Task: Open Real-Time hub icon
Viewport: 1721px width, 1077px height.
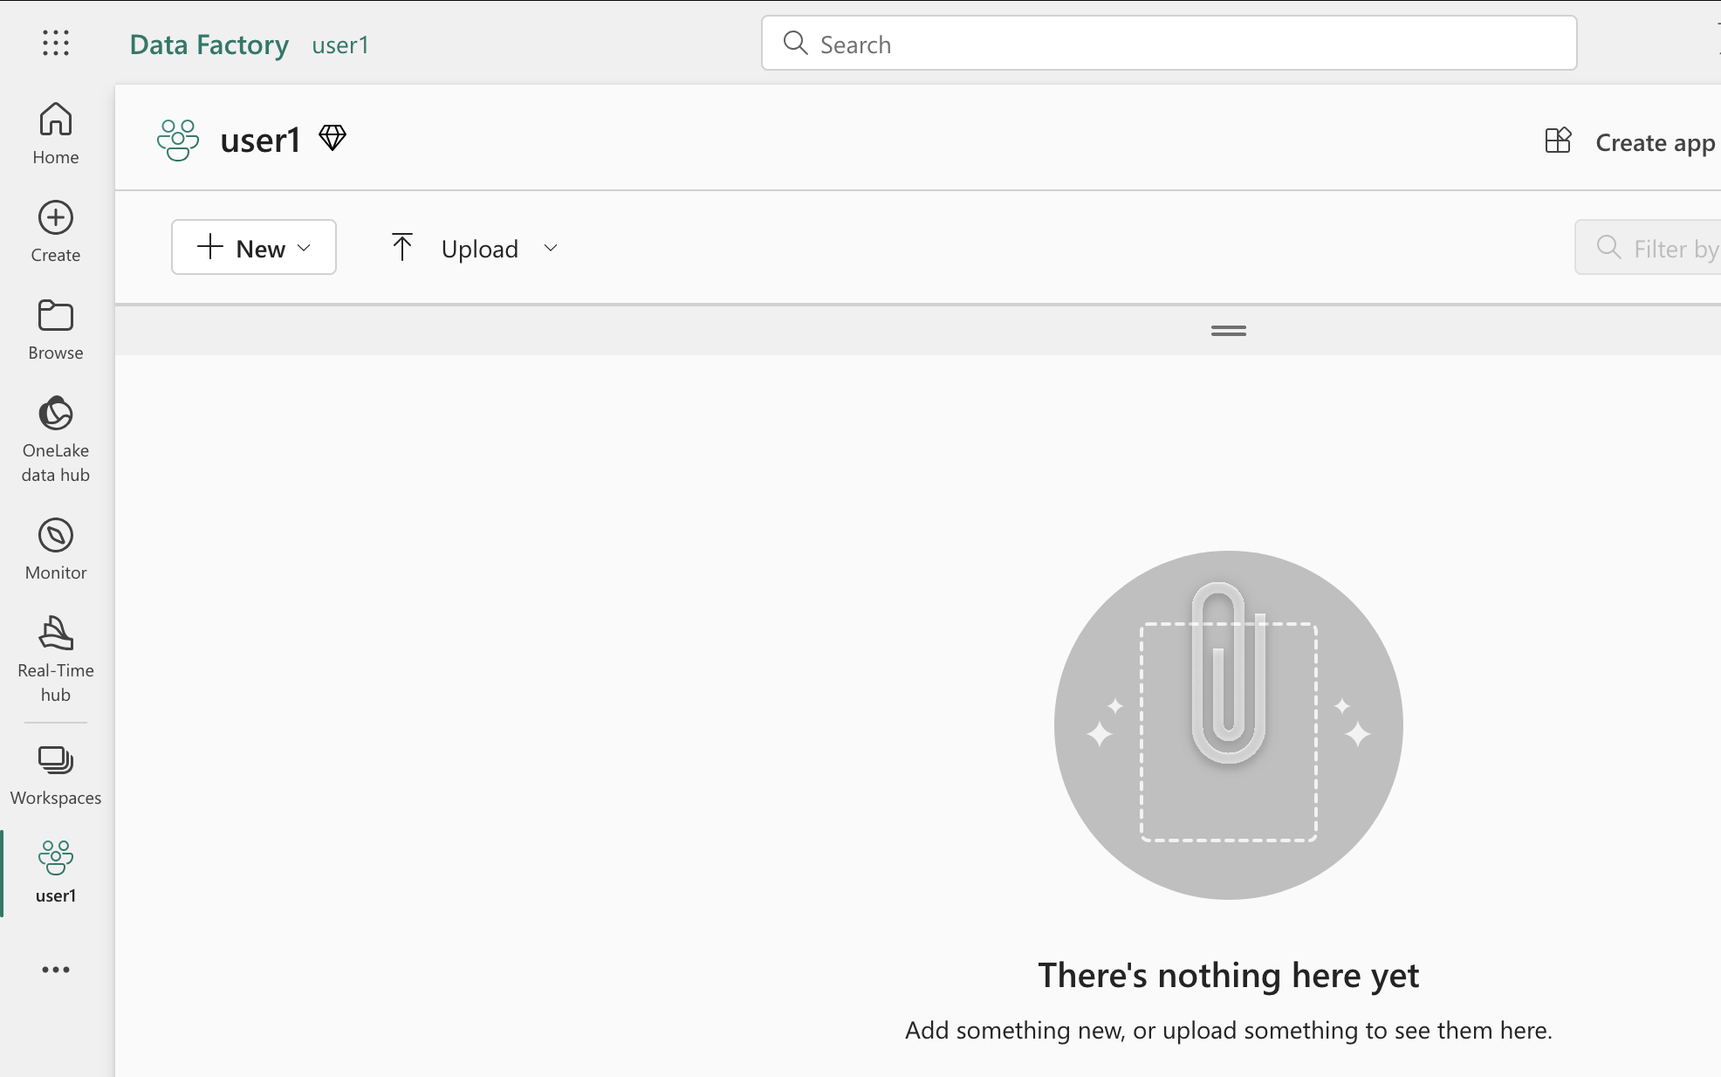Action: coord(56,656)
